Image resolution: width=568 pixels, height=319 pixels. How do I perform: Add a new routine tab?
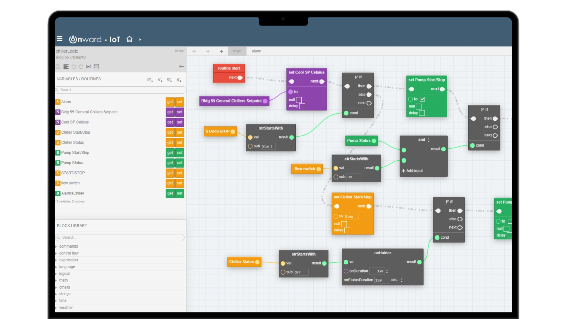tap(222, 51)
